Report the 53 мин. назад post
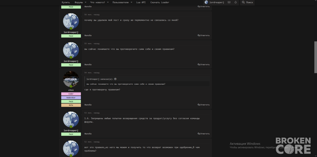Image resolution: width=317 pixels, height=157 pixels. click(88, 134)
